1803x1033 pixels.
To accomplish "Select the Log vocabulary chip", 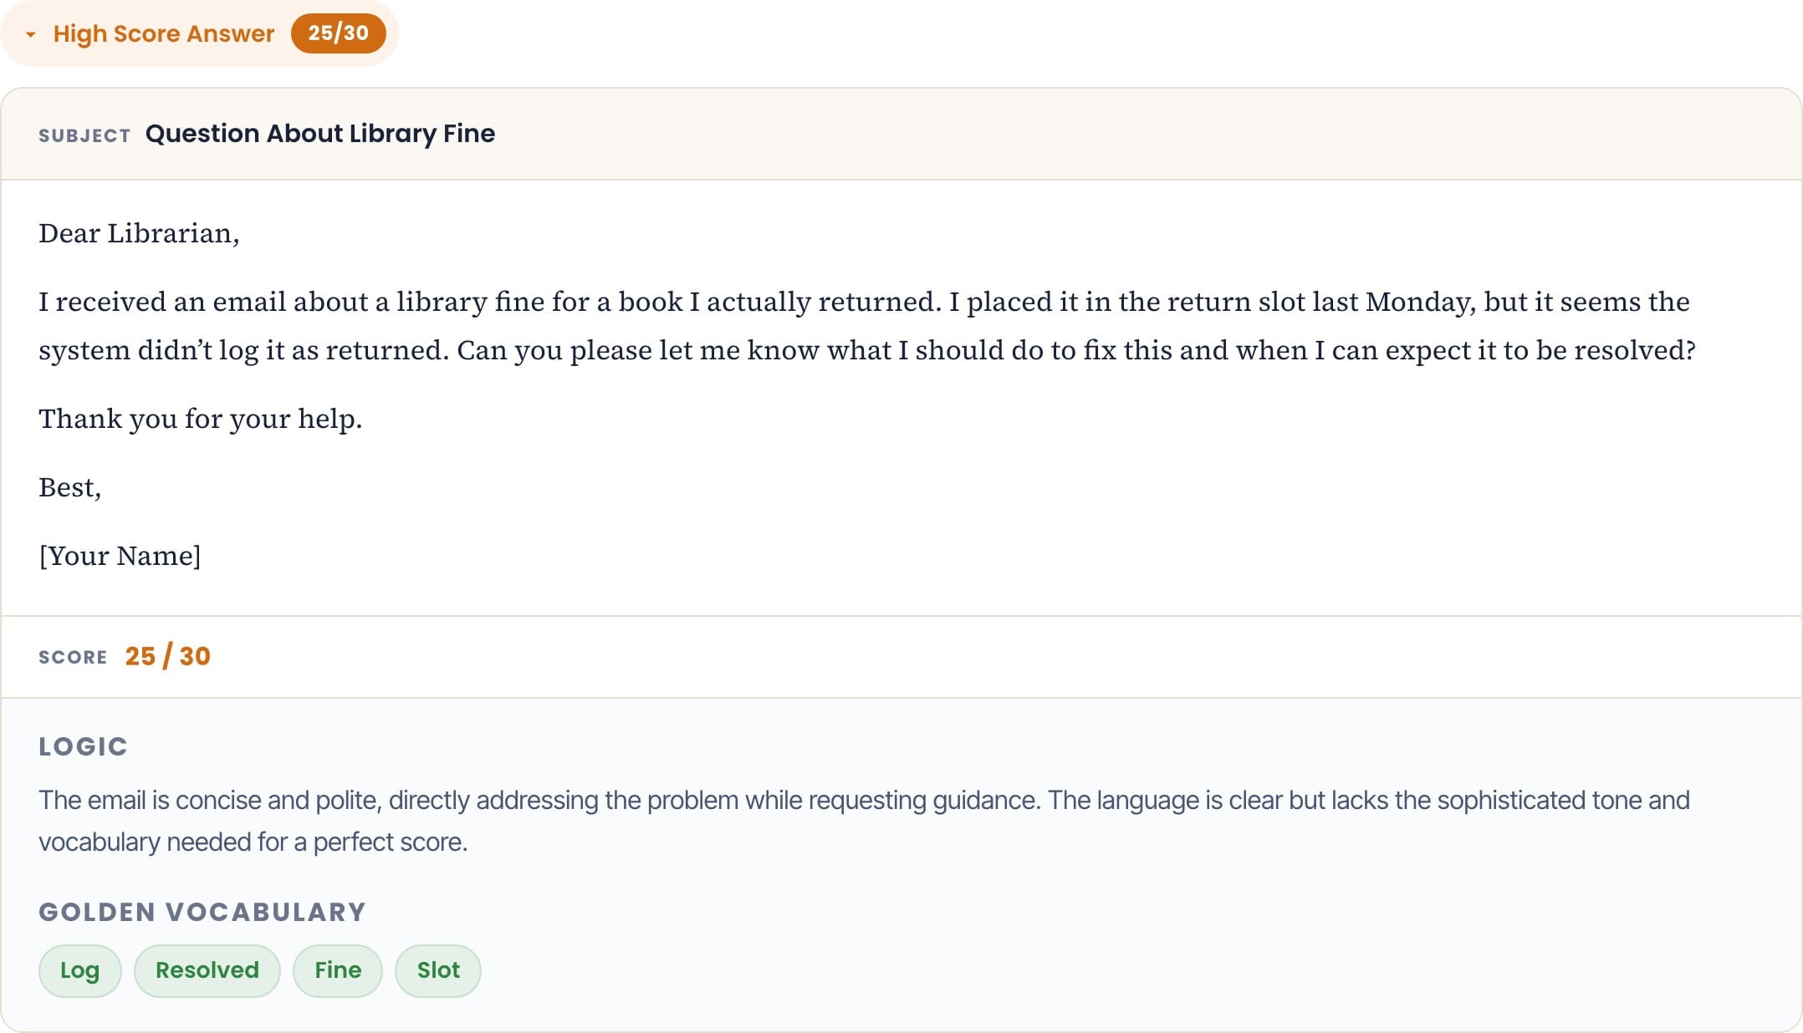I will point(80,970).
